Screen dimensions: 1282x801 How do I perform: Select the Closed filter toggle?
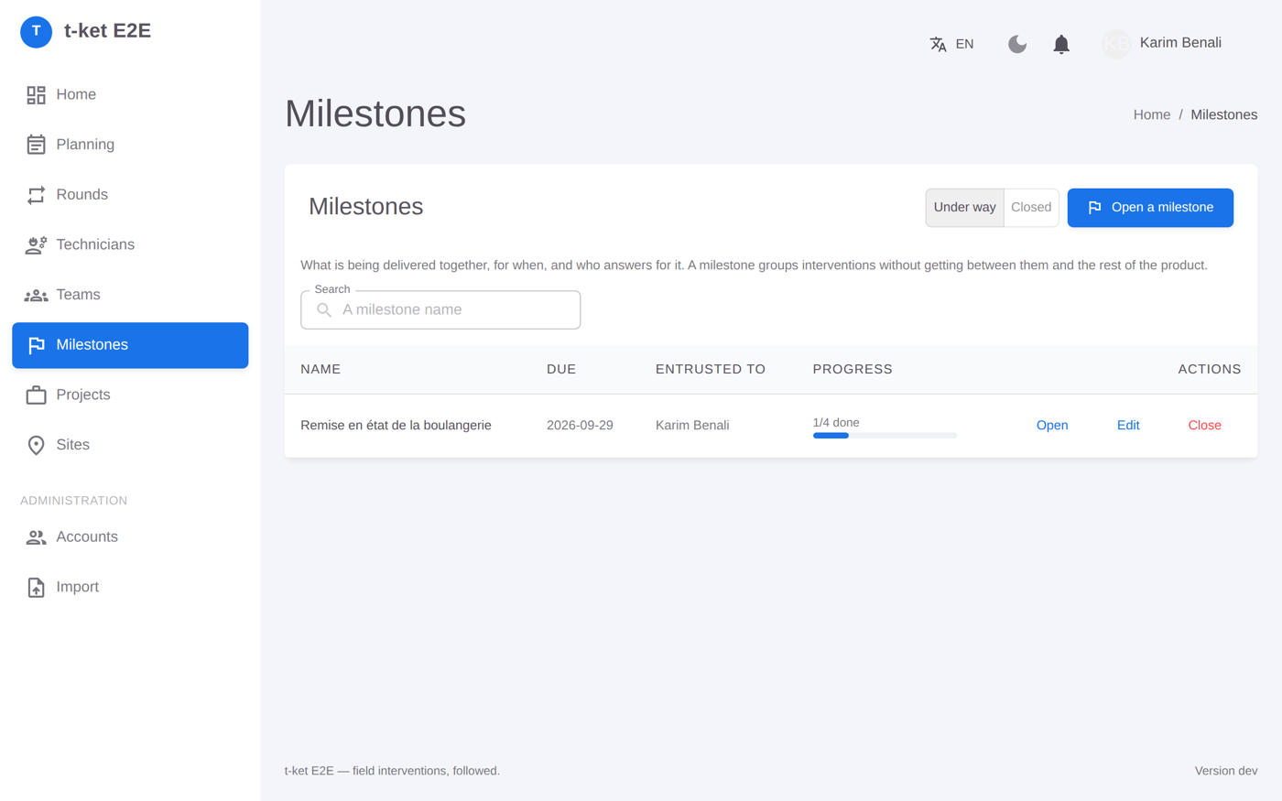coord(1031,208)
